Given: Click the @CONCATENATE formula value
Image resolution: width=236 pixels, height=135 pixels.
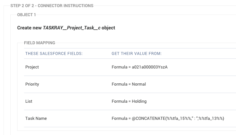Looking at the screenshot, I should 168,119.
